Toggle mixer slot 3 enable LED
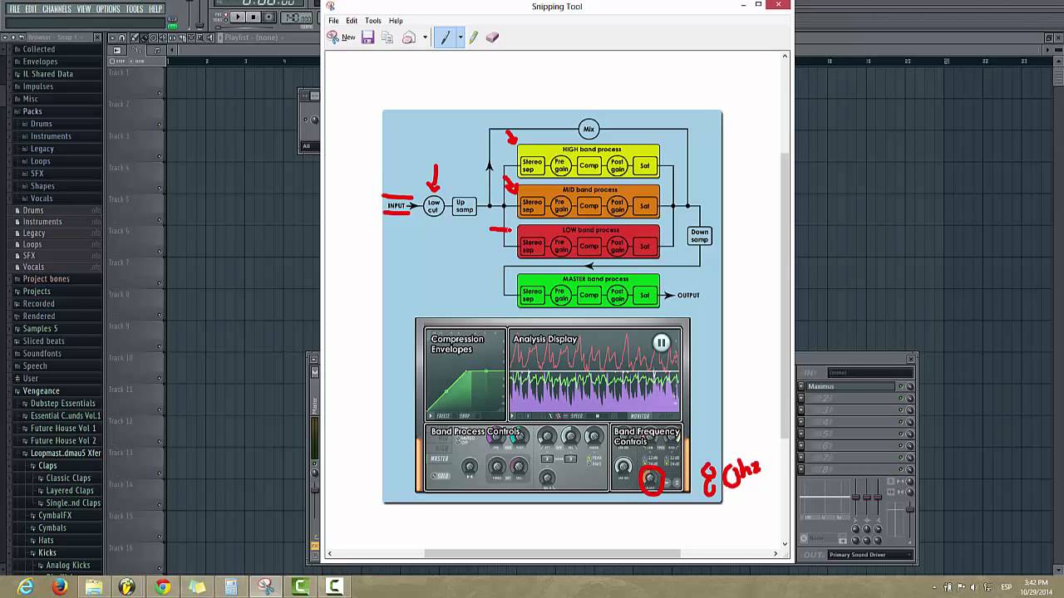Viewport: 1064px width, 598px height. pos(901,409)
